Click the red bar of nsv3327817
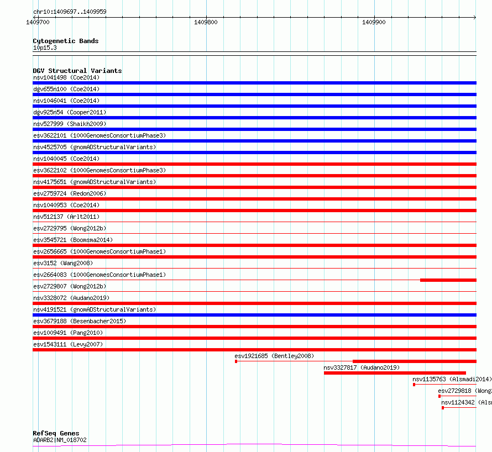The height and width of the screenshot is (452, 492). tap(395, 373)
